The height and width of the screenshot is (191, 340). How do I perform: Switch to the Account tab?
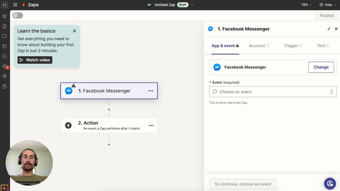click(x=259, y=46)
